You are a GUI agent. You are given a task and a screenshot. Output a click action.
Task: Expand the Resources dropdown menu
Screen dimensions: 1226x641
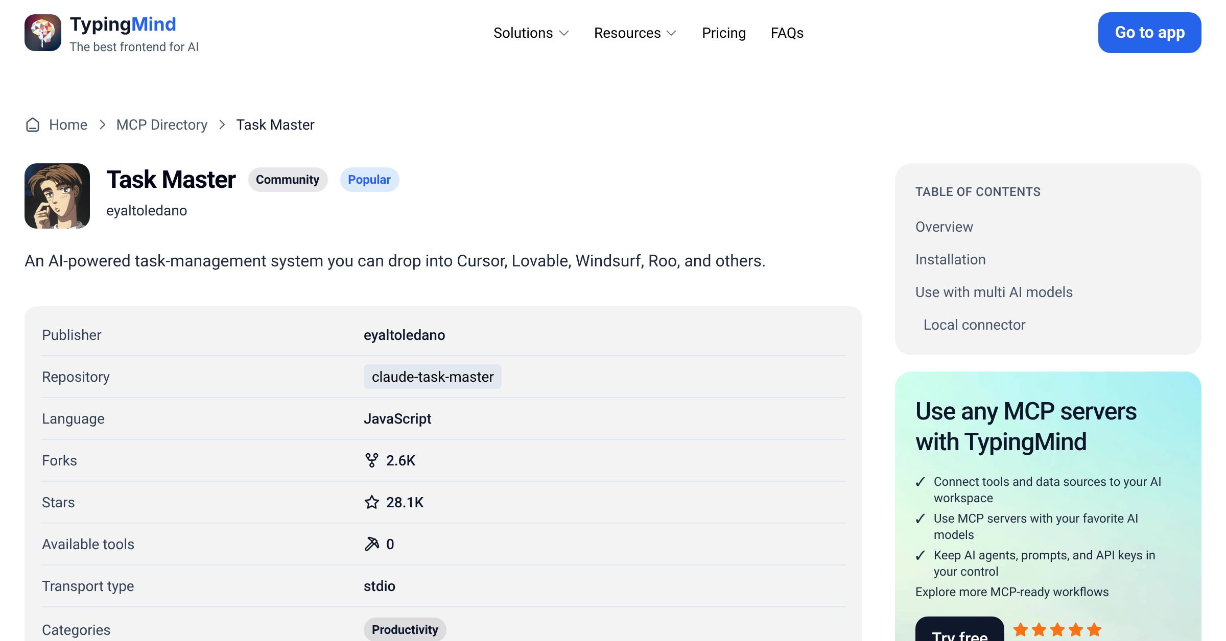635,33
